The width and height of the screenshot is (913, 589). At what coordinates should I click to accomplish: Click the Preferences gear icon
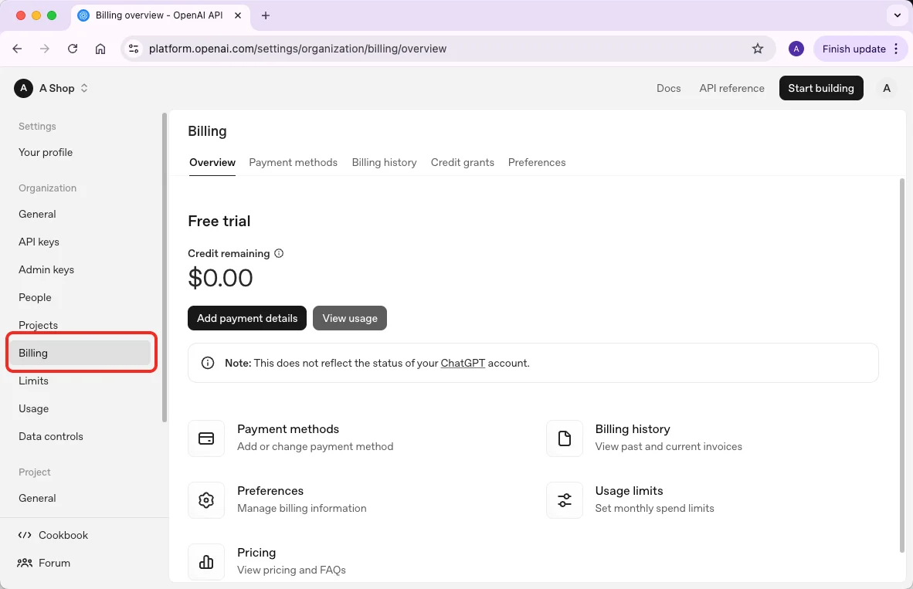206,500
